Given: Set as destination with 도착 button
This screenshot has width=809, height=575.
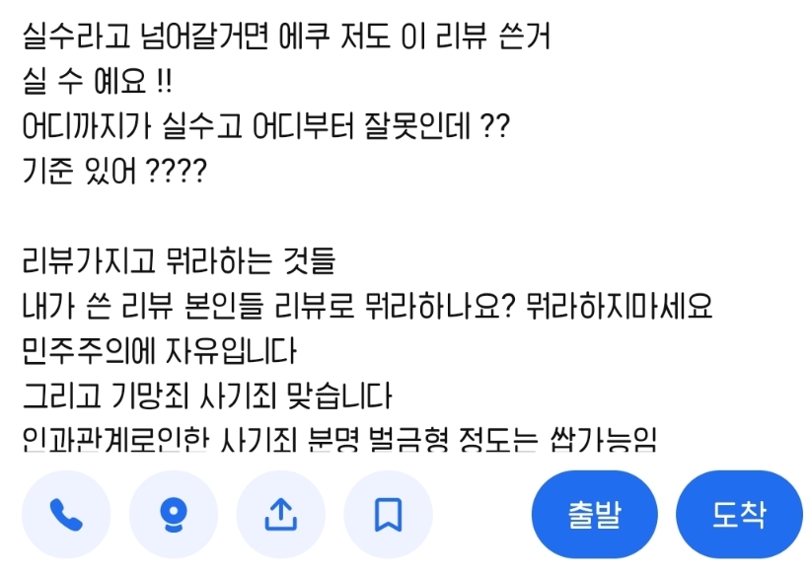Looking at the screenshot, I should (x=739, y=514).
